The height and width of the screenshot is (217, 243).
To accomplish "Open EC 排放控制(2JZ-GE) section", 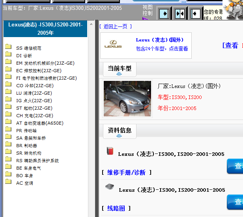I will [39, 71].
